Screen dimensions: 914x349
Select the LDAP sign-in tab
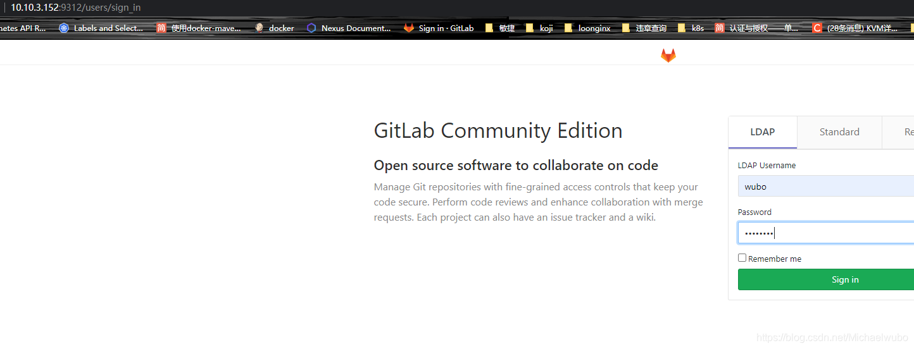coord(763,132)
